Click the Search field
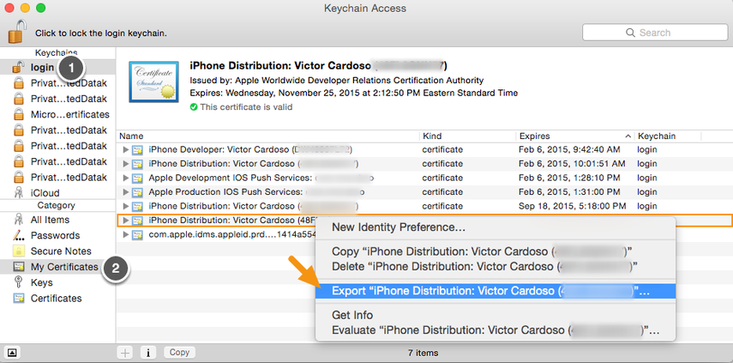 [x=654, y=33]
